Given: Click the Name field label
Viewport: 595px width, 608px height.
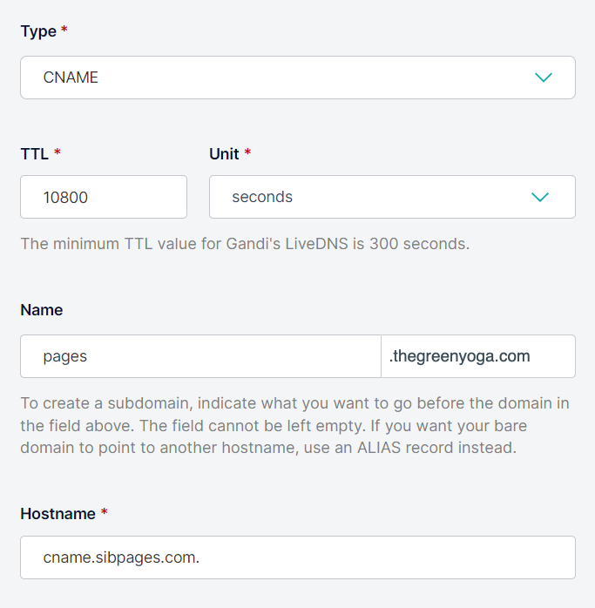Looking at the screenshot, I should point(42,310).
